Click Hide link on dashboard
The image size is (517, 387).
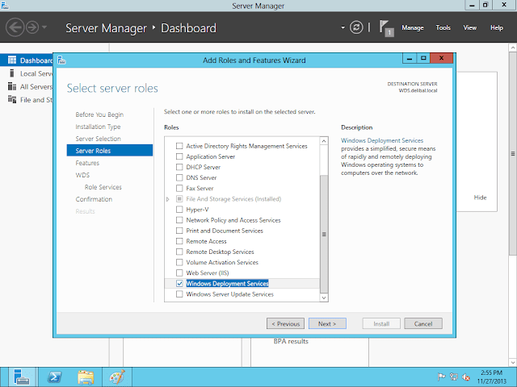[480, 198]
